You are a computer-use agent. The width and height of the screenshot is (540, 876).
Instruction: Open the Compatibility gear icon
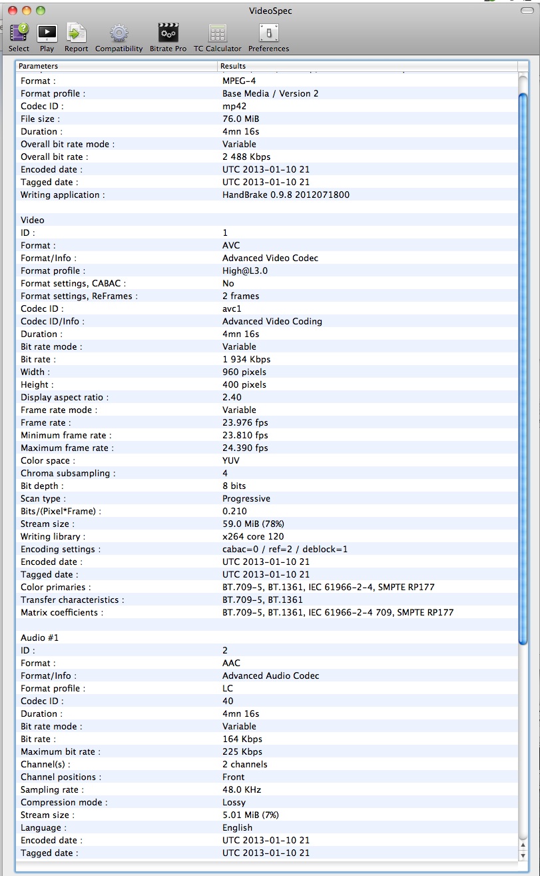point(119,33)
